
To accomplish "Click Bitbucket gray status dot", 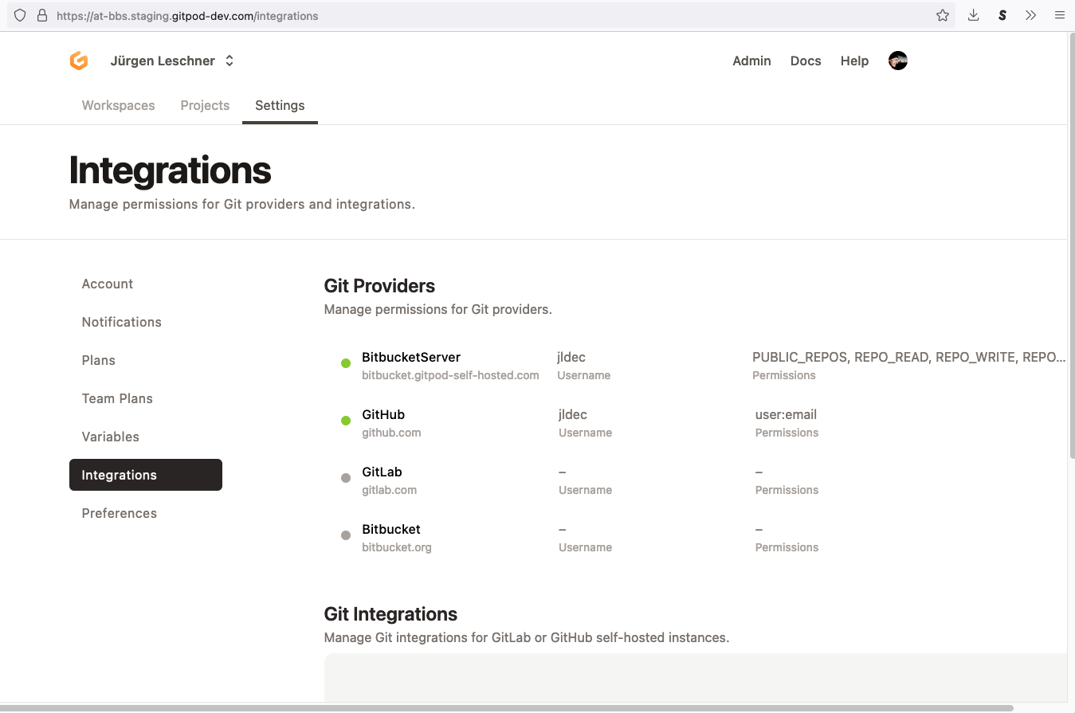I will coord(346,535).
